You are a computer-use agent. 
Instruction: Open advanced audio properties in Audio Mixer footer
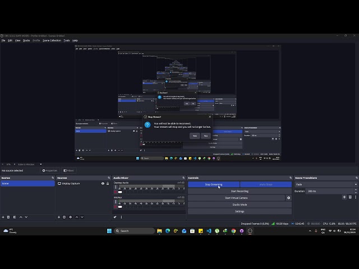pos(115,217)
